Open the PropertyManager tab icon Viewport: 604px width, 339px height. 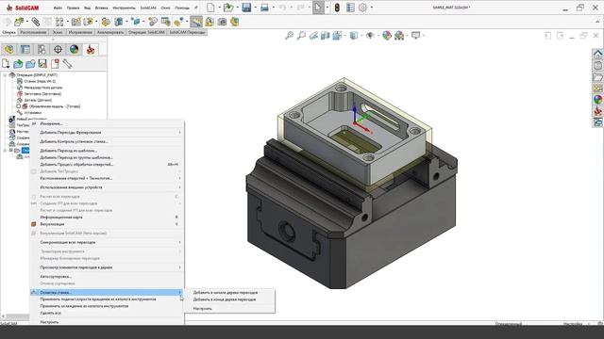[25, 49]
